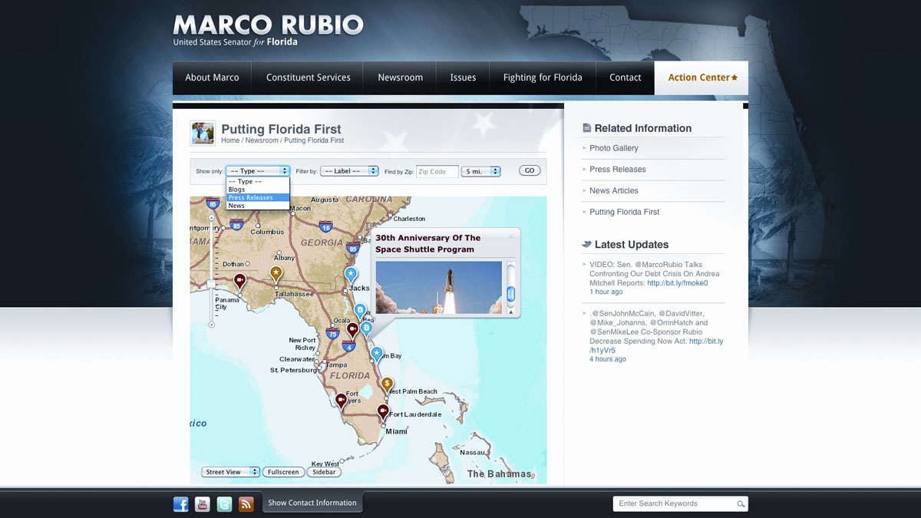
Task: Click the dark red video marker near Ocala
Action: (x=352, y=330)
